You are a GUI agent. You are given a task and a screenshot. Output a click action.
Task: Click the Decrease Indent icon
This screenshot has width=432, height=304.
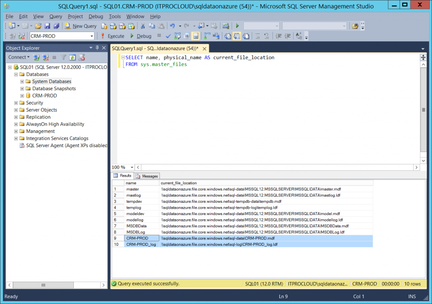pyautogui.click(x=278, y=36)
